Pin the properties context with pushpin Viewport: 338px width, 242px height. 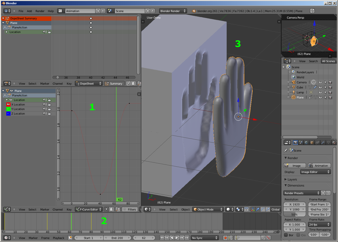[286, 150]
